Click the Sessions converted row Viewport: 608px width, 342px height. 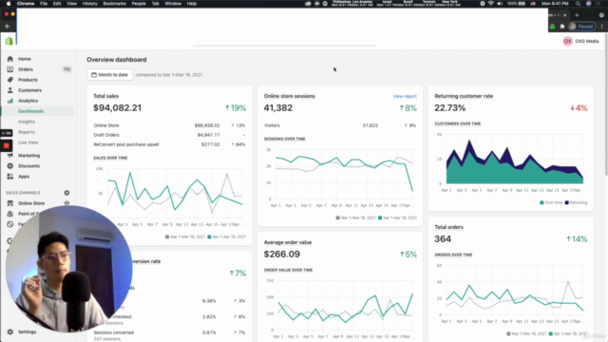click(x=169, y=335)
